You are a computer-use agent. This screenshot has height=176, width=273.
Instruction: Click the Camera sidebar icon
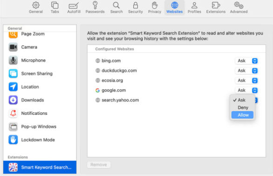click(13, 47)
